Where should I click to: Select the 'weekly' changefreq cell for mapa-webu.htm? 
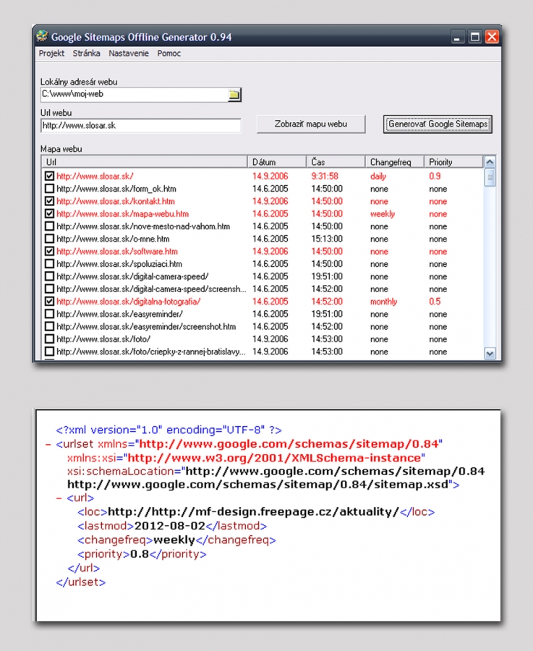[383, 214]
